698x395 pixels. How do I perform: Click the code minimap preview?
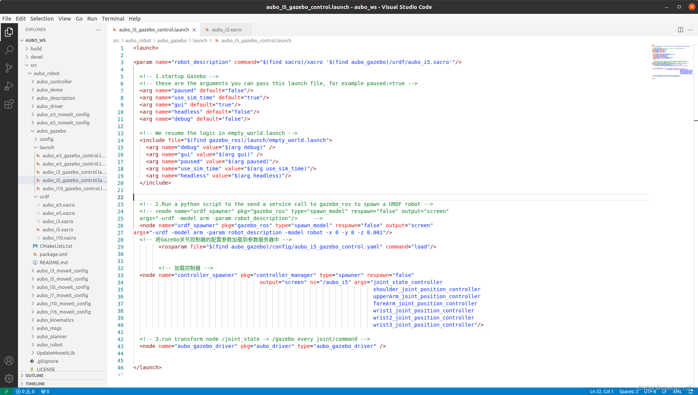point(672,62)
